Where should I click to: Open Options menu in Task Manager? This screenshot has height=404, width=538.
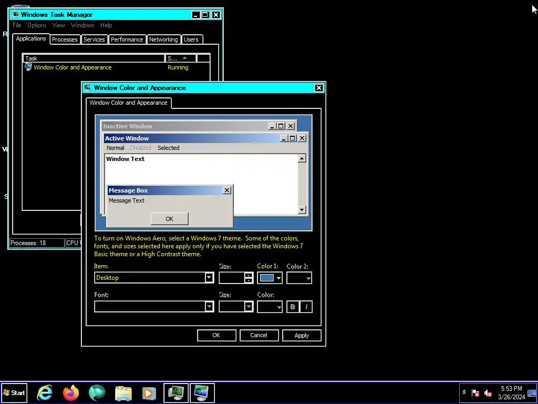point(37,25)
